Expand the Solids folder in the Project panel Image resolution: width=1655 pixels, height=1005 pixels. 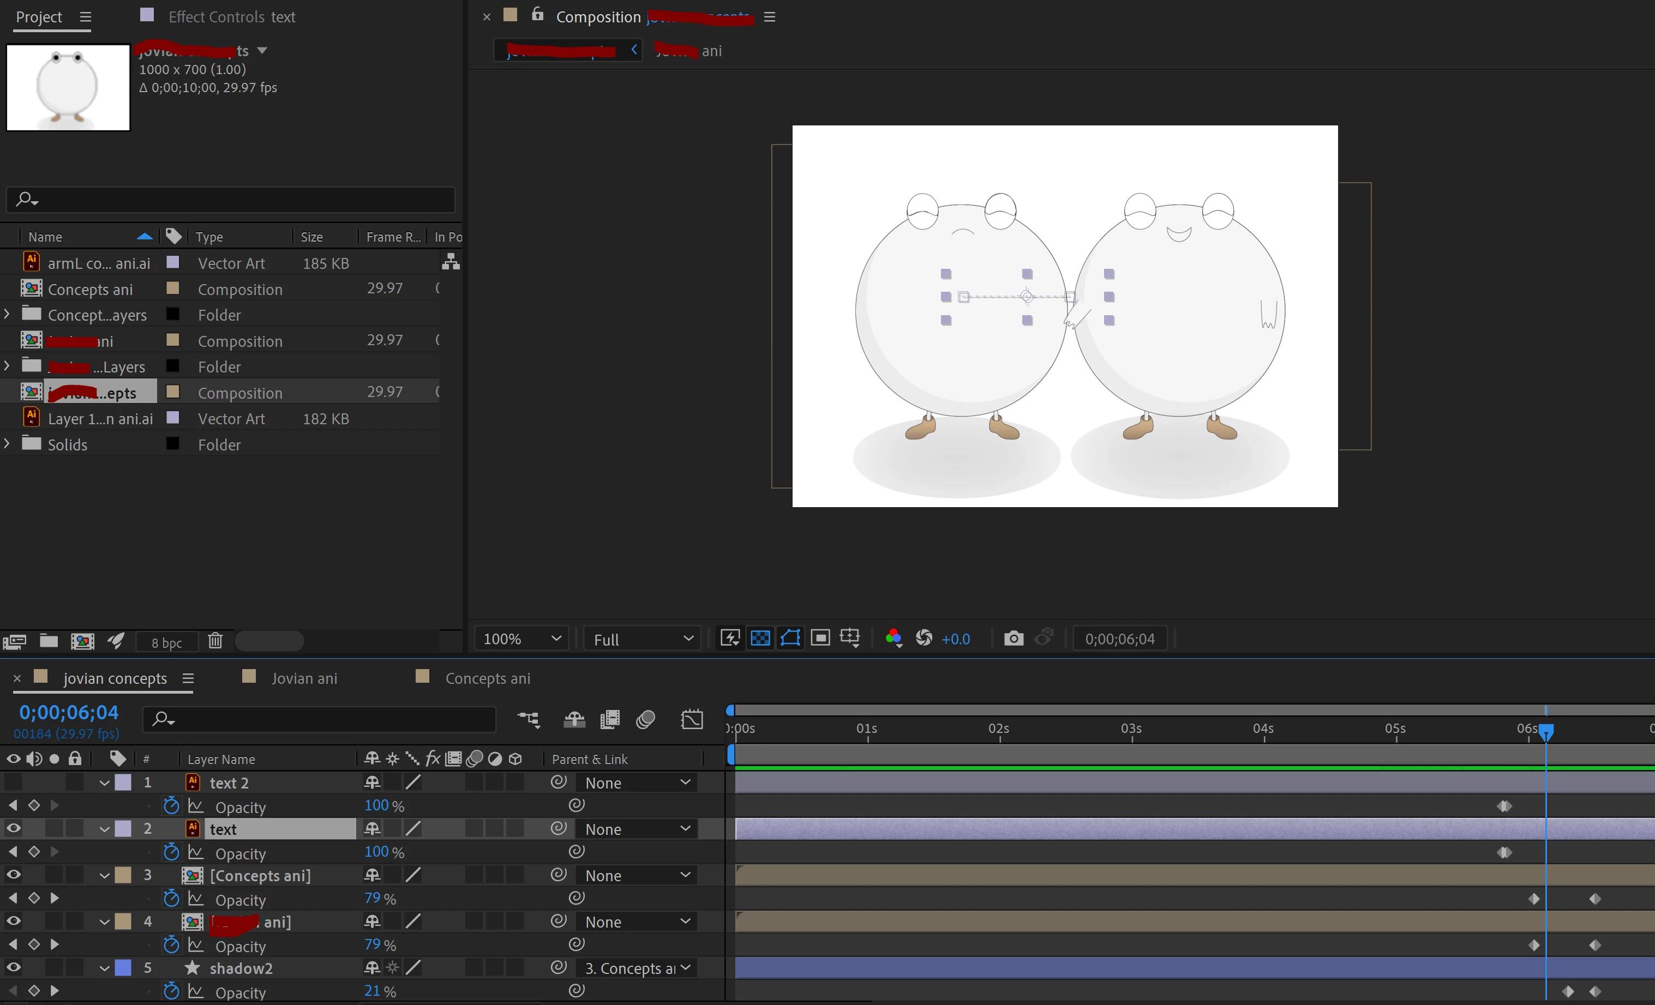(x=7, y=444)
